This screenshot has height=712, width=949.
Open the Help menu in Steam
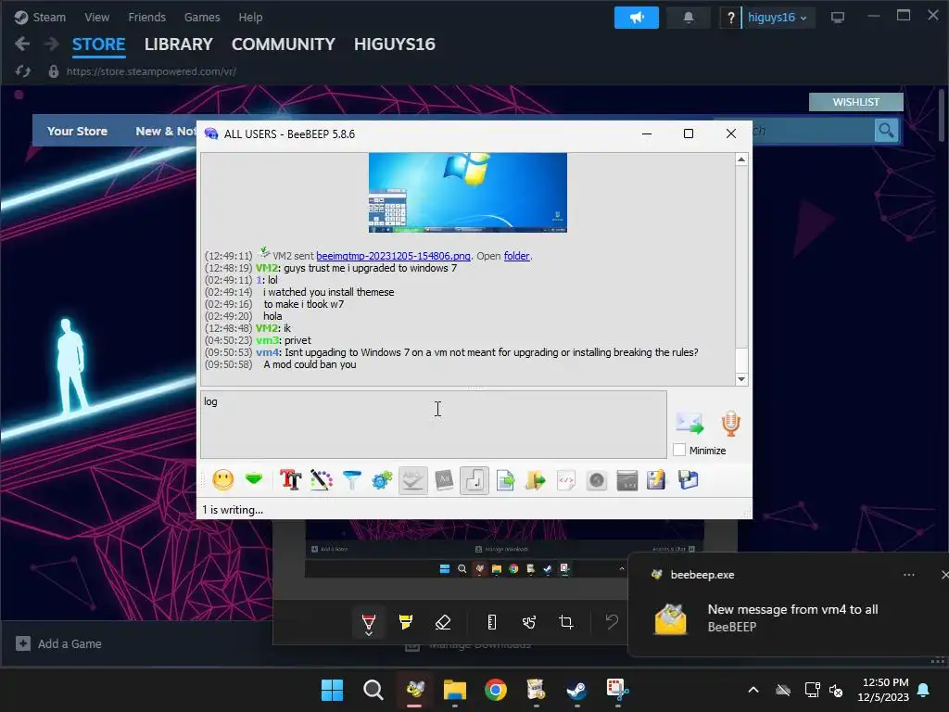250,17
